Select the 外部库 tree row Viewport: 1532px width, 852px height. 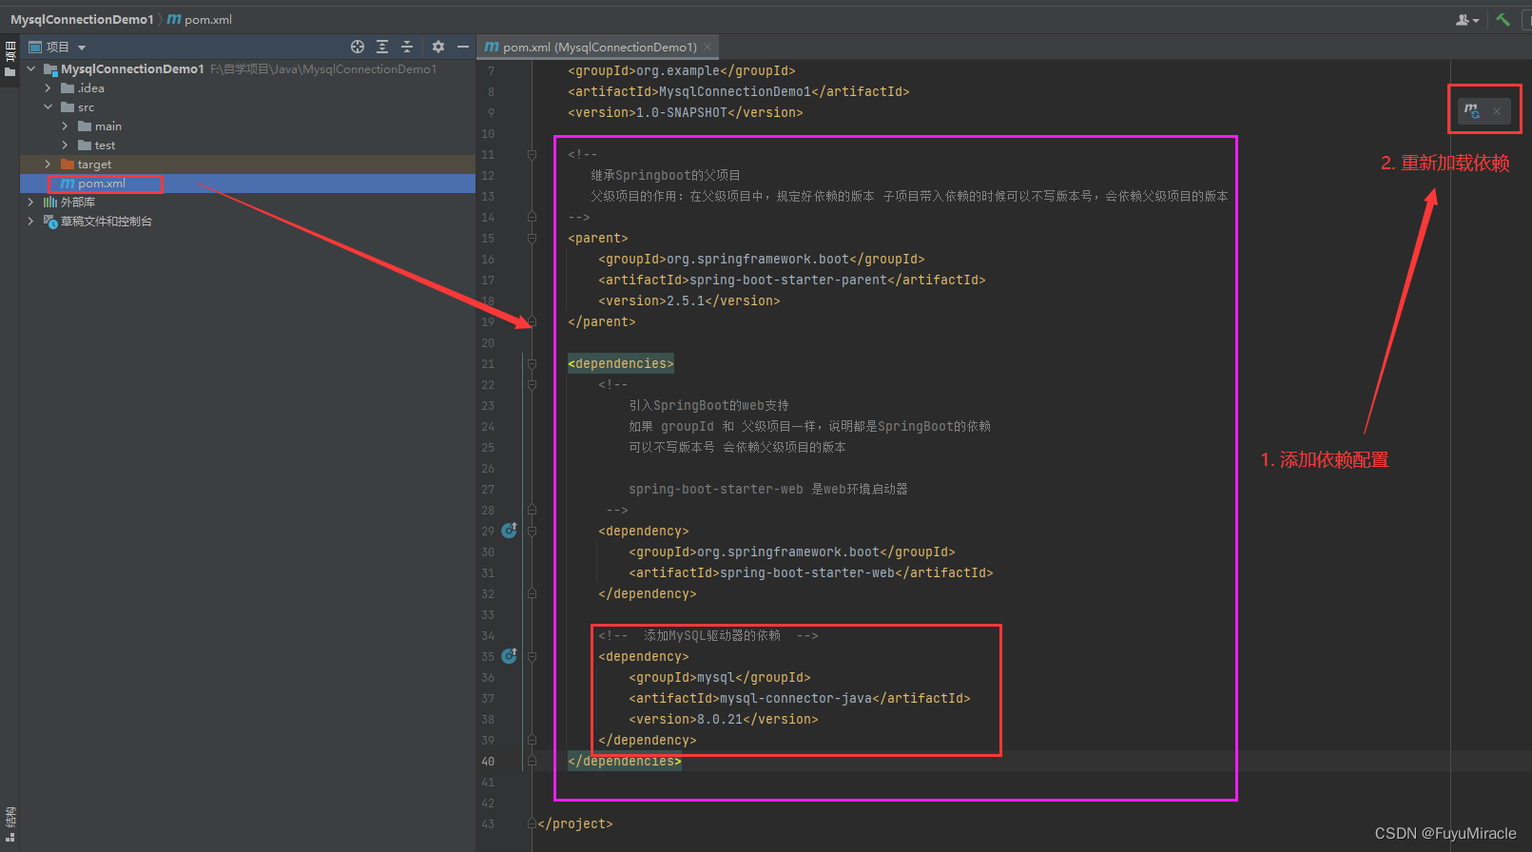[247, 202]
